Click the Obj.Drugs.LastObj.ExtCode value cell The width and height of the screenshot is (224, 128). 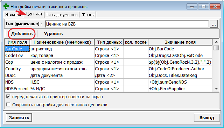[180, 55]
